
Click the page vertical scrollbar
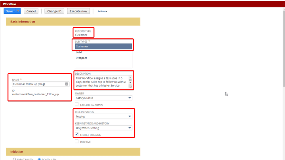(284, 49)
